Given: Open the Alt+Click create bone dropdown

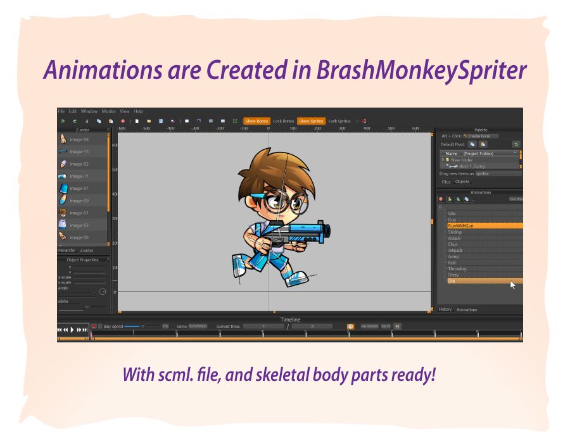Looking at the screenshot, I should point(481,136).
